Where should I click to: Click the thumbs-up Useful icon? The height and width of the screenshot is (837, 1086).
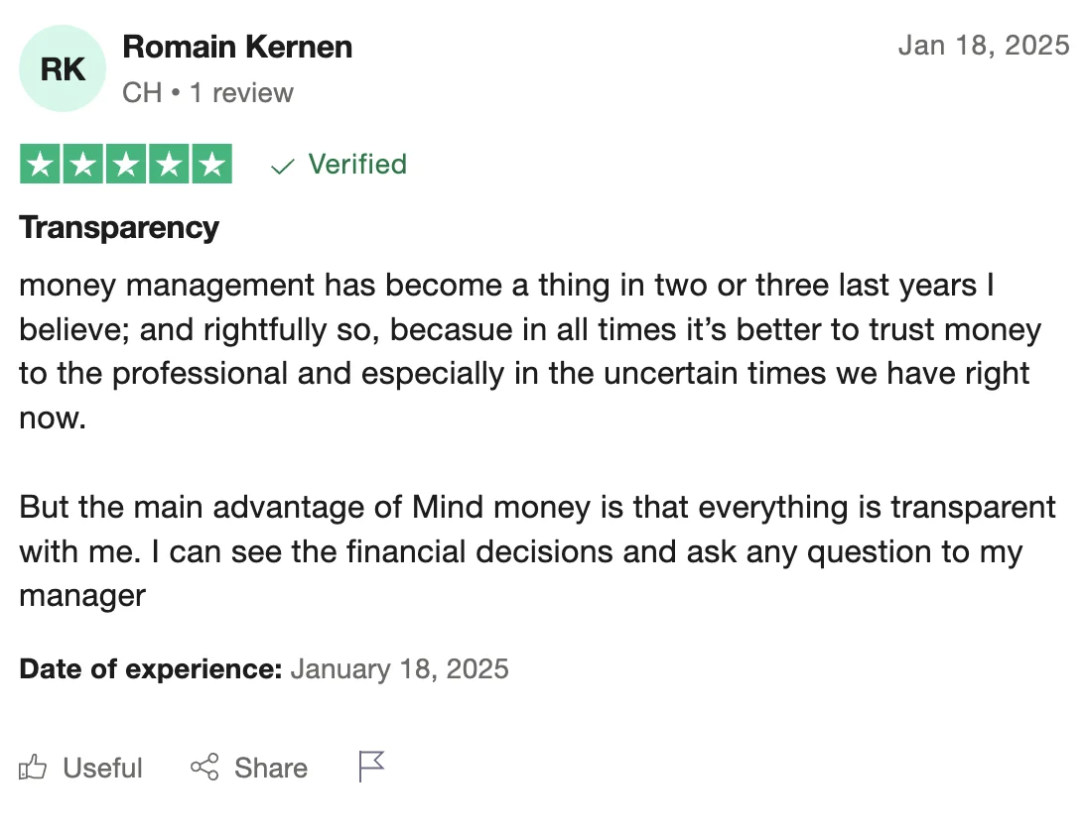coord(34,768)
